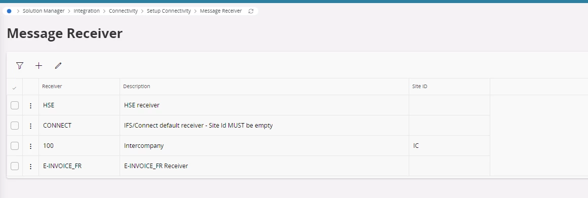Open Connectivity breadcrumb item
Viewport: 588px width, 198px height.
point(124,11)
